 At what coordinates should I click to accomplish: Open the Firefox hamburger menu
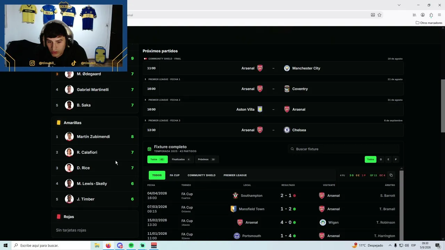[439, 15]
